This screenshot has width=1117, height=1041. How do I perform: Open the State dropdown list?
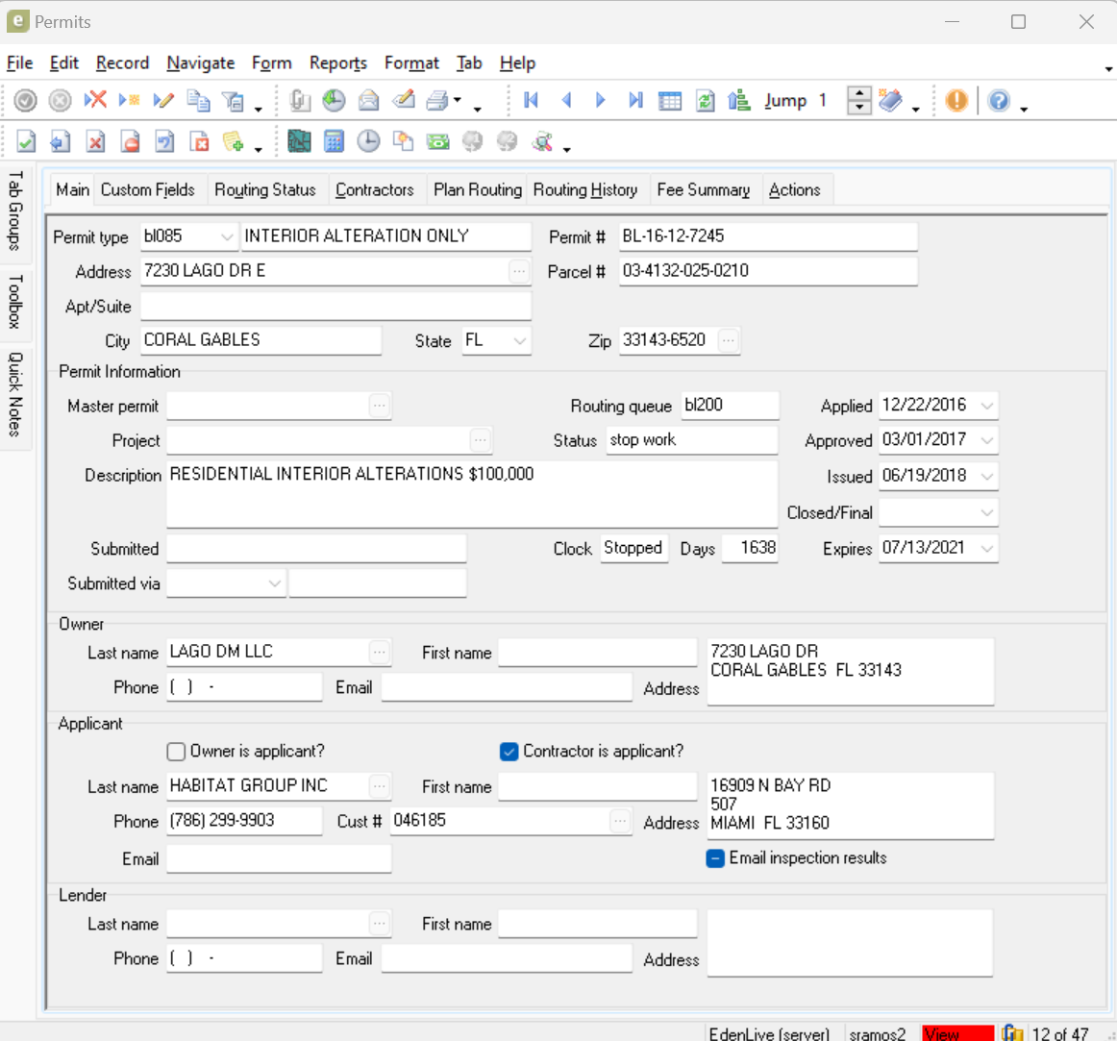520,340
